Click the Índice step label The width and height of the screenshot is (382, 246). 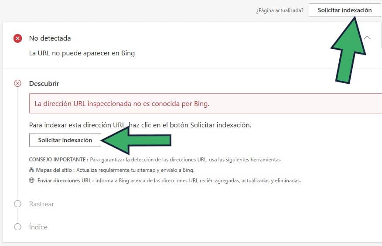38,227
